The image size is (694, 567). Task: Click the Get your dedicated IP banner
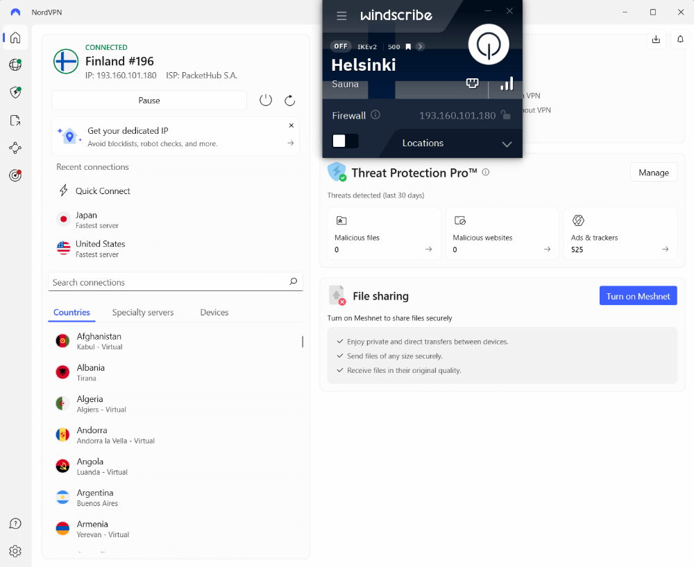pos(176,136)
